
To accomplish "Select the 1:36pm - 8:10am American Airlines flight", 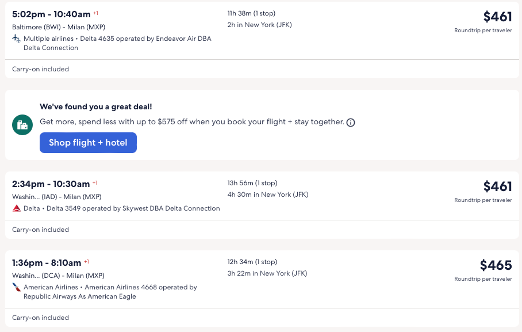I will coord(47,263).
